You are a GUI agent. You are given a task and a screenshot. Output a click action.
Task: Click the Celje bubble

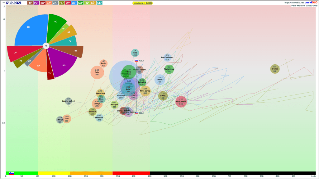[x=97, y=73]
